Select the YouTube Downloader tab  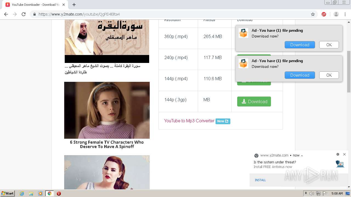pos(36,5)
